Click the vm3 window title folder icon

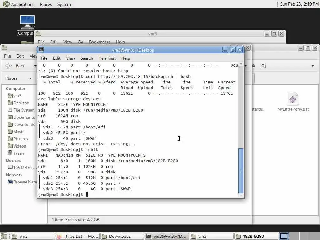pos(38,34)
